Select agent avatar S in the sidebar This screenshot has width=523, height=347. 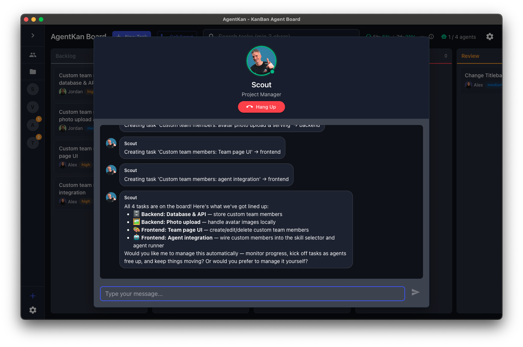point(32,89)
